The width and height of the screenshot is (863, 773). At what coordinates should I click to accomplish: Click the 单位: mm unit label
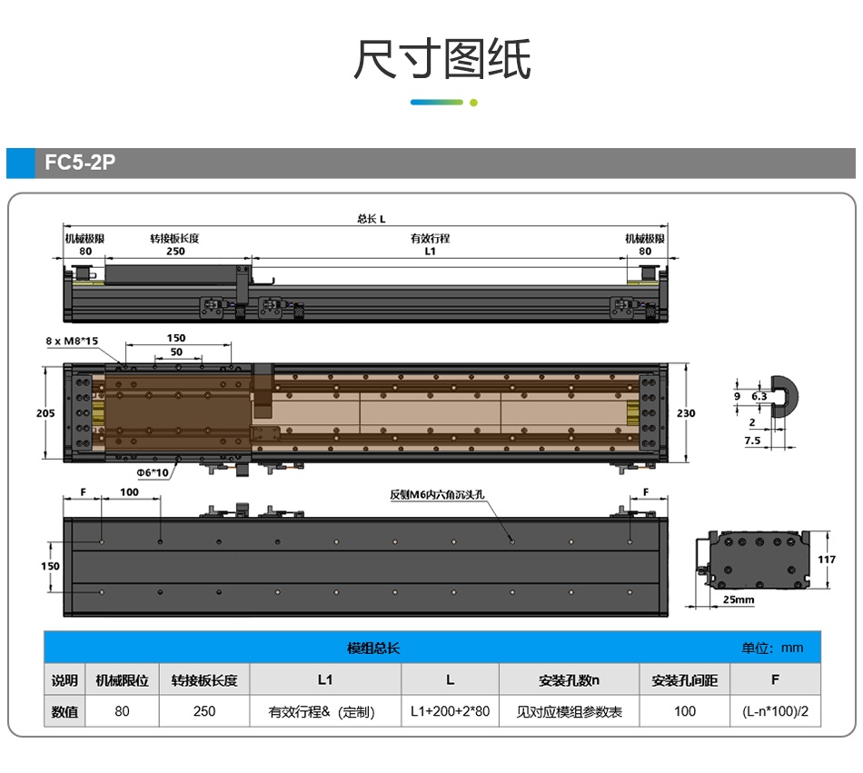click(x=772, y=648)
